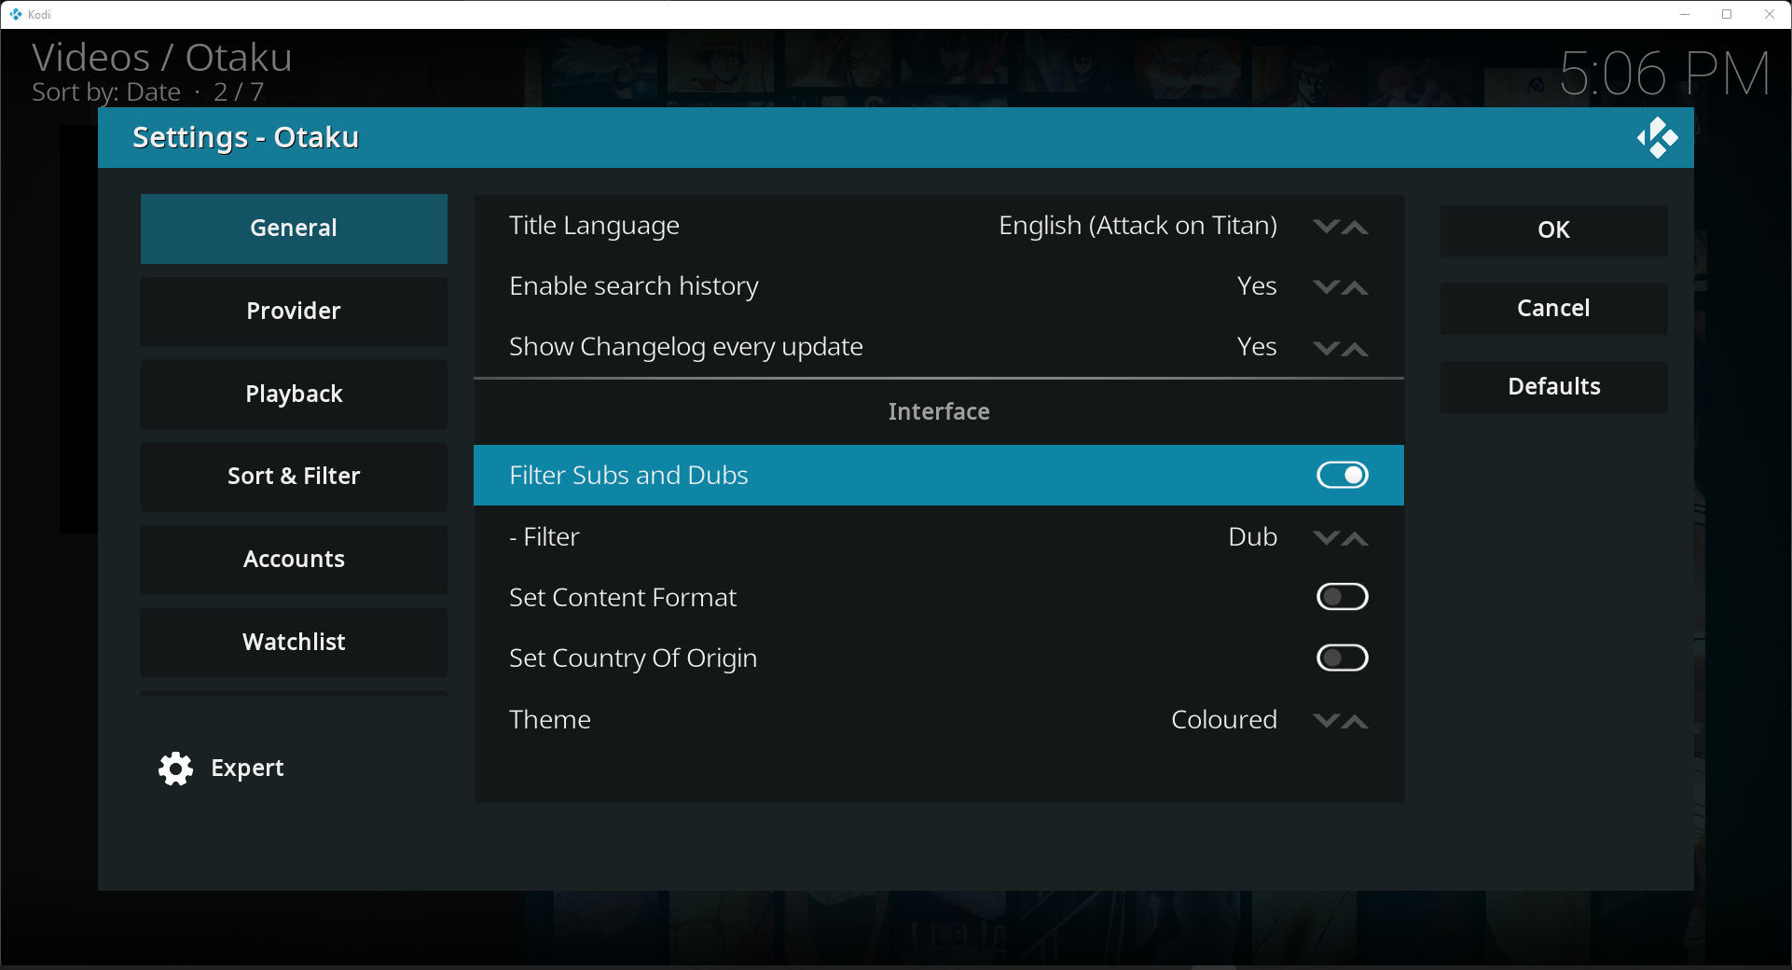
Task: Switch to the Watchlist category
Action: click(x=293, y=642)
